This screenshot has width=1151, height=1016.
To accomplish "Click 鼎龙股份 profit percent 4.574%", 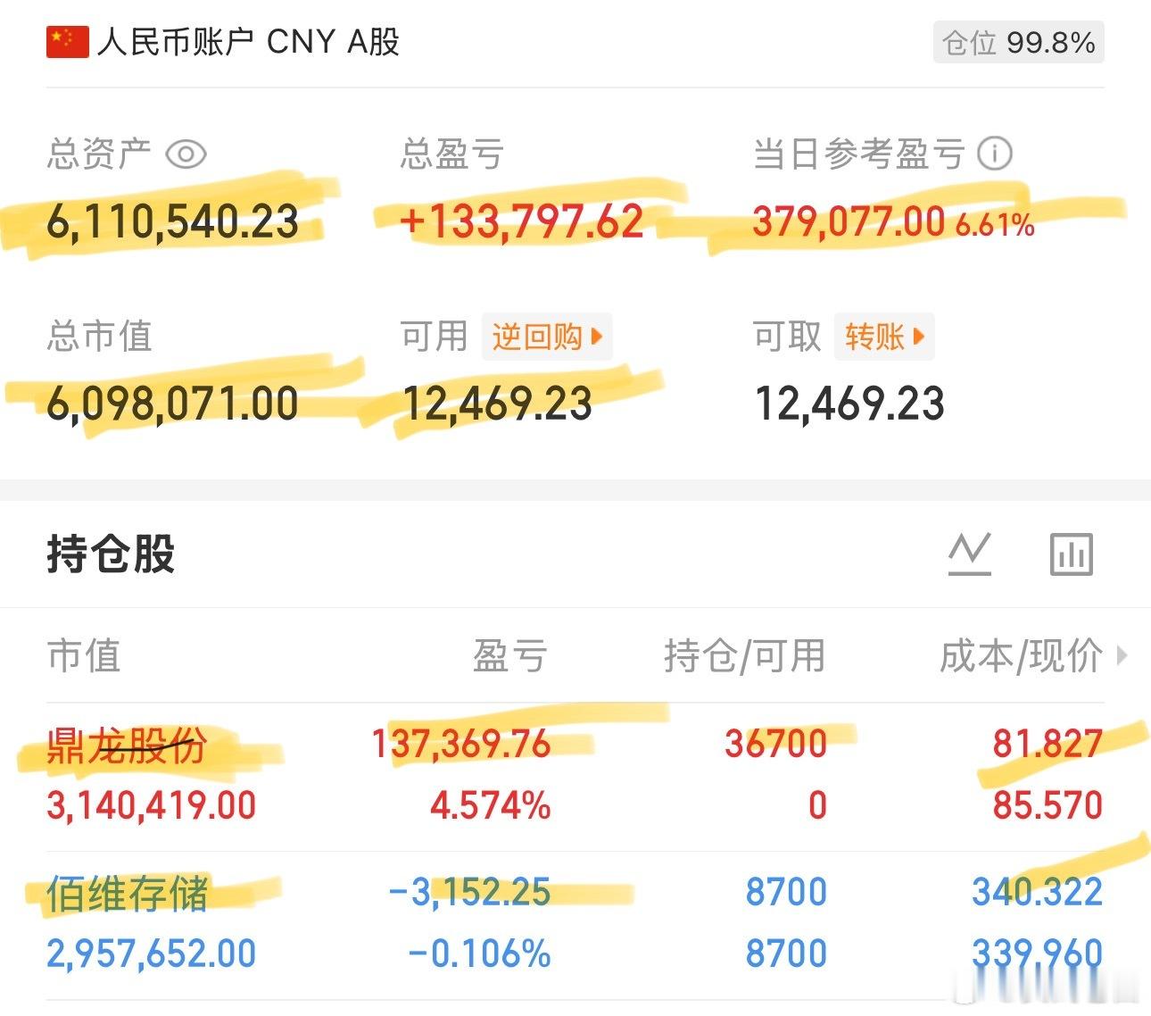I will (x=491, y=805).
